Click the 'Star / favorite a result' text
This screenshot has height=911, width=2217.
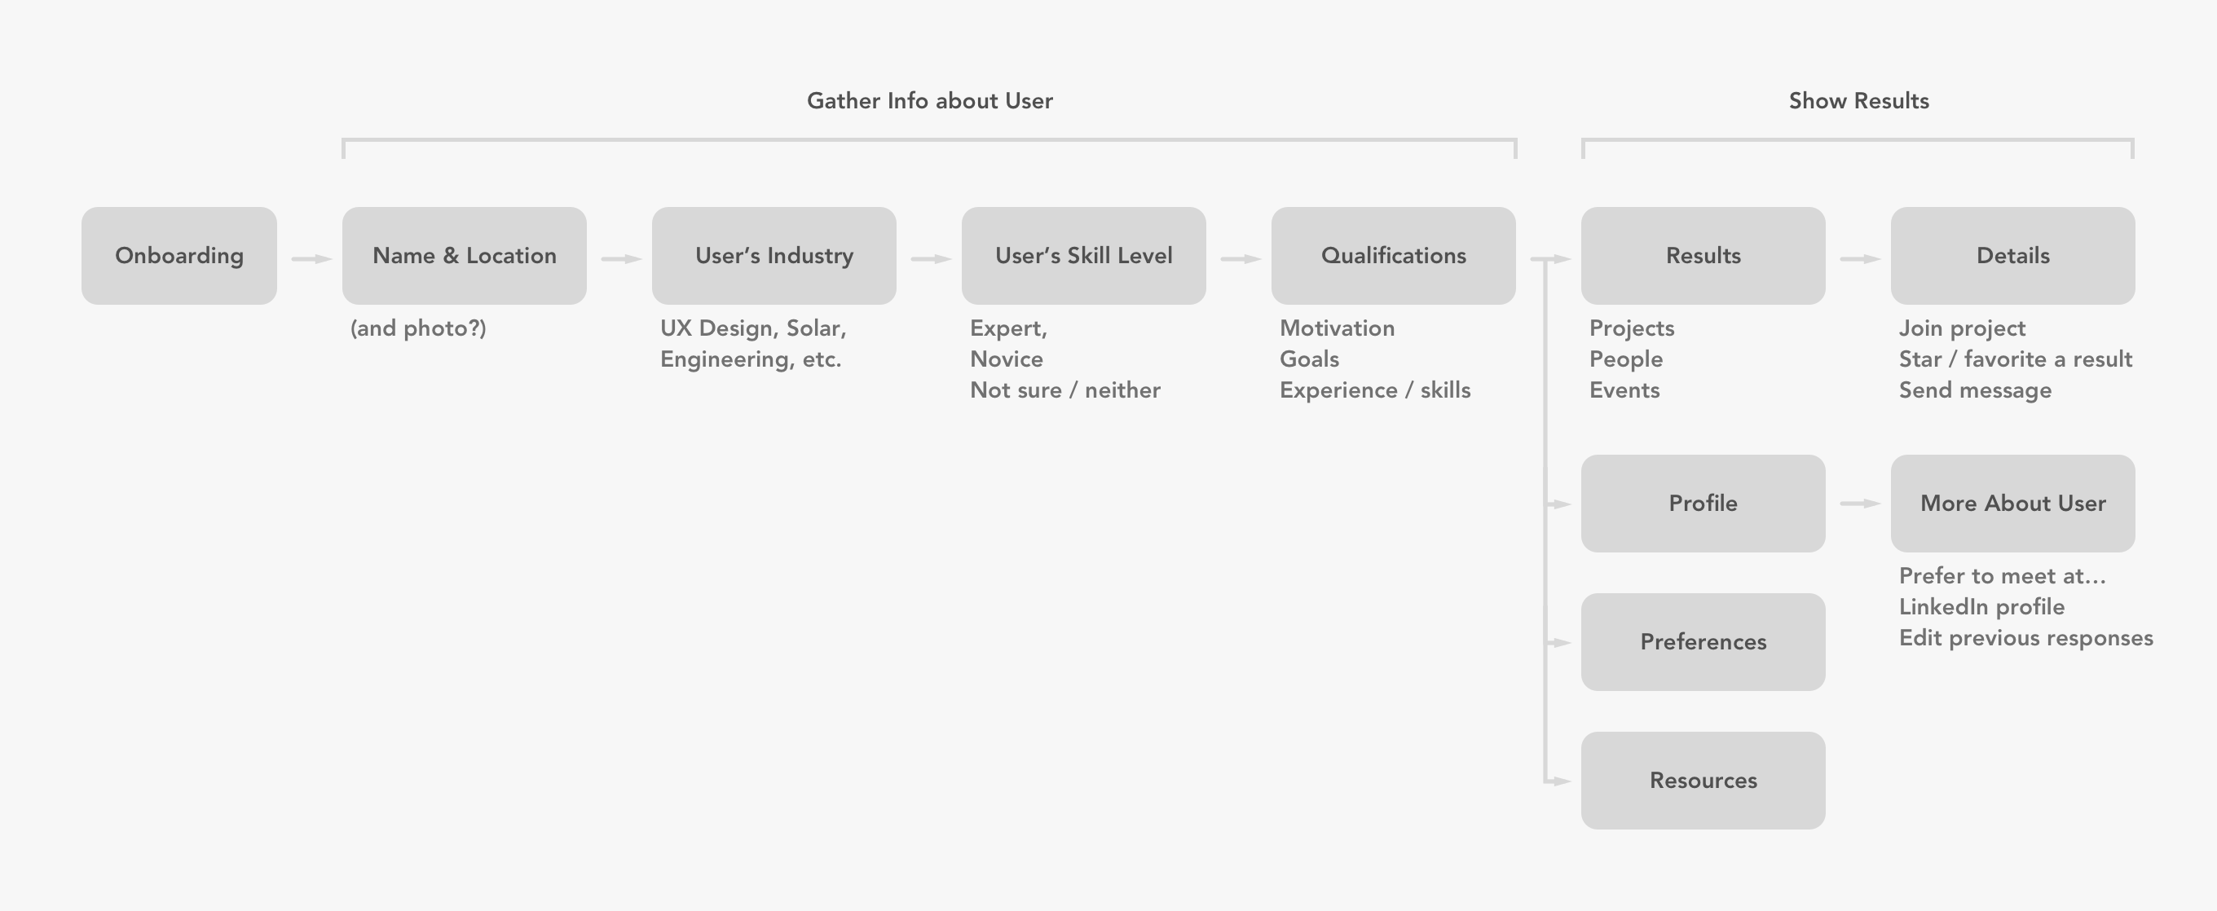2016,359
